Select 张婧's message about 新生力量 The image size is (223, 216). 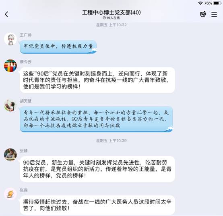click(x=97, y=169)
